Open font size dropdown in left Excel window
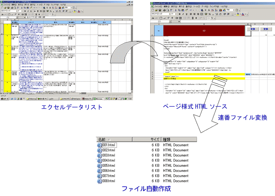This screenshot has width=275, height=196. pyautogui.click(x=22, y=11)
